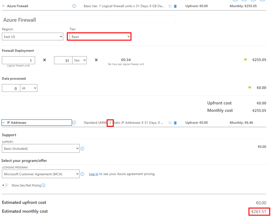The image size is (271, 217).
Task: Click the Monthly cost €255.05 total value
Action: click(x=259, y=111)
